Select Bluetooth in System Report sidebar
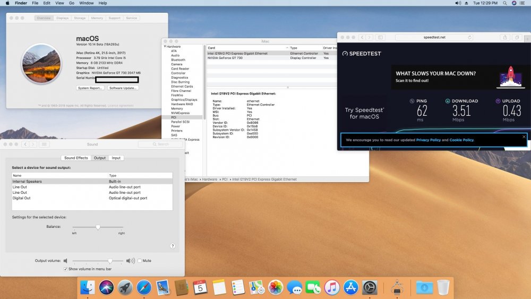 pos(178,59)
